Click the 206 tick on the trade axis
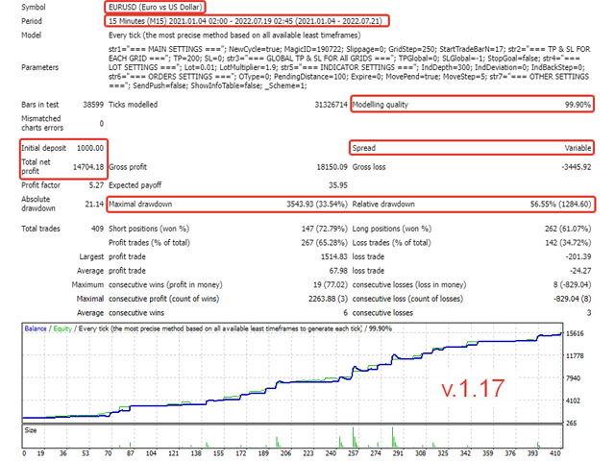The height and width of the screenshot is (461, 615). 285,453
